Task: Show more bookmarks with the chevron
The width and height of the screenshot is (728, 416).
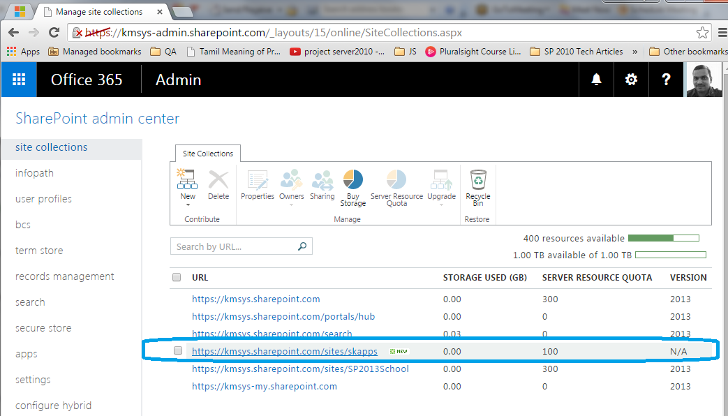Action: pos(634,52)
